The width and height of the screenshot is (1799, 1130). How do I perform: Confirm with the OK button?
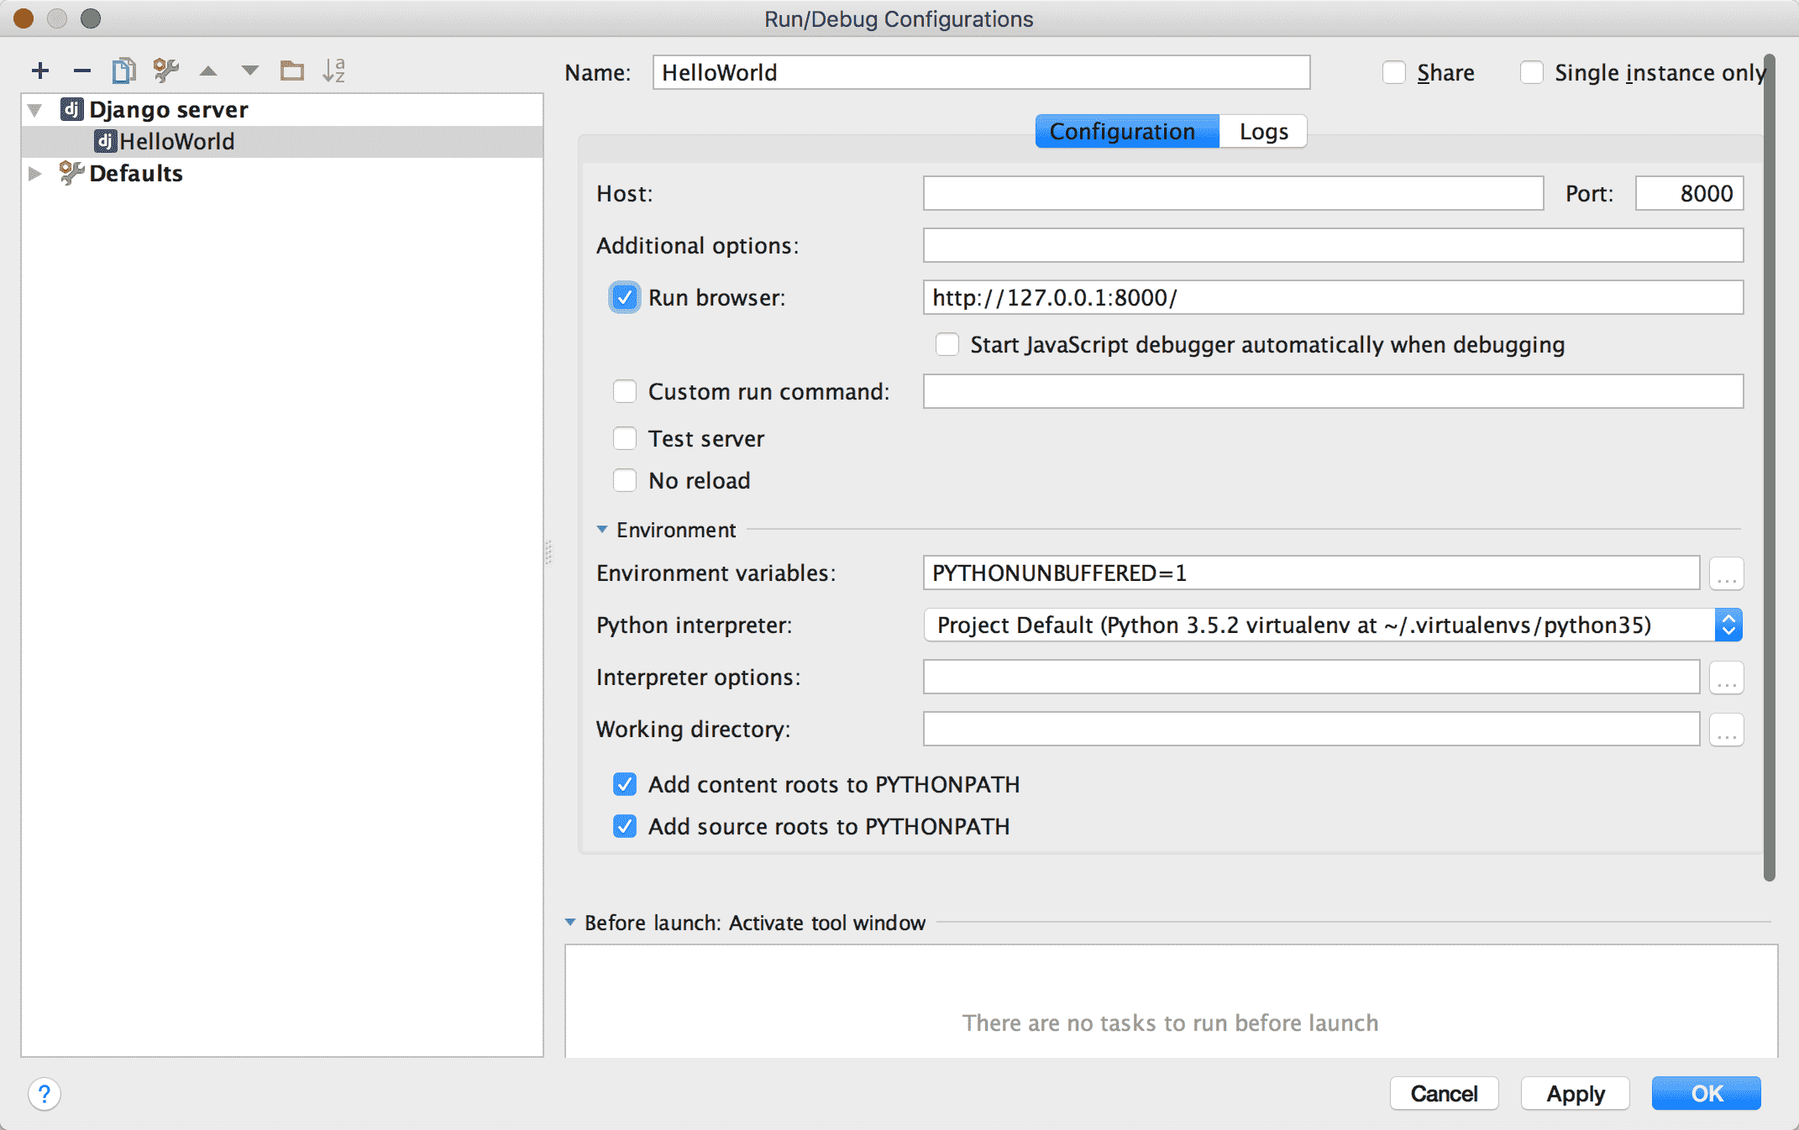coord(1707,1094)
